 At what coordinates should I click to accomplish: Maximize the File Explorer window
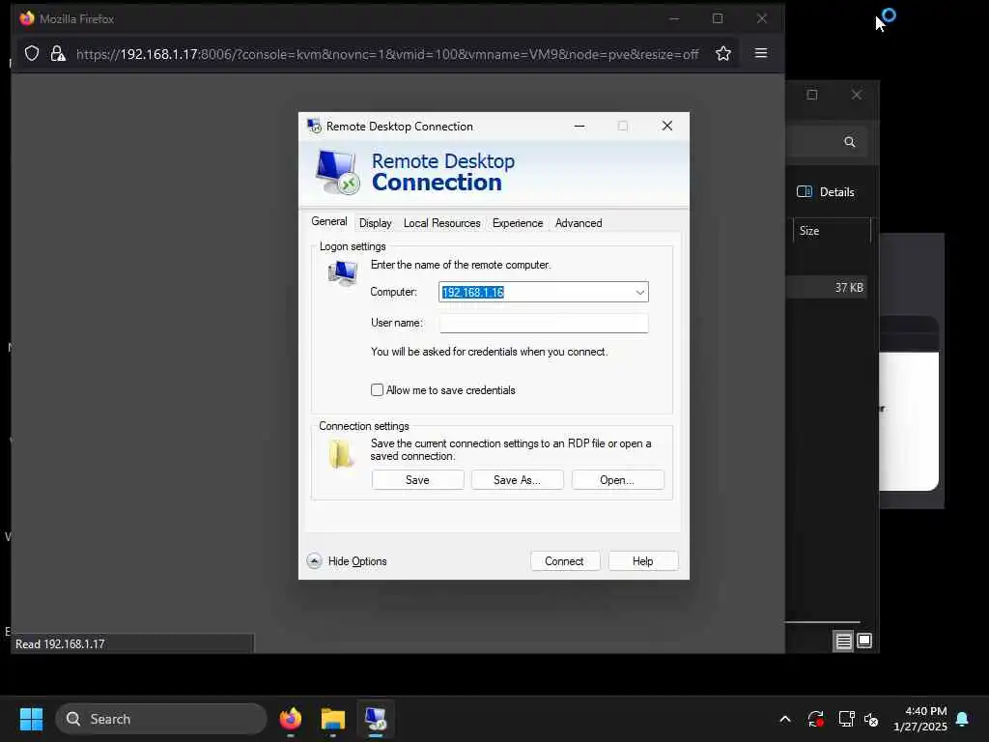coord(811,95)
